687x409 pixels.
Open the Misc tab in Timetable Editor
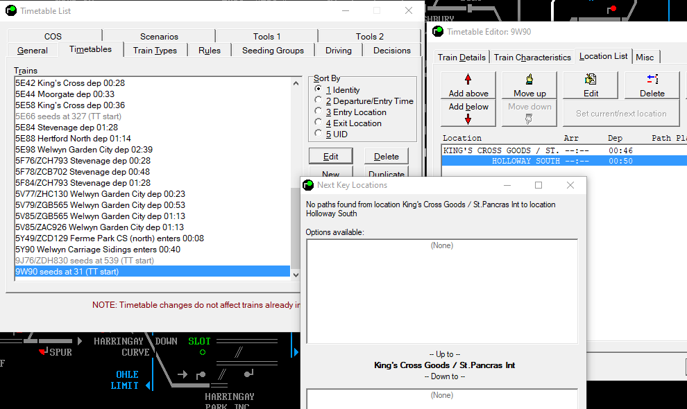point(645,58)
